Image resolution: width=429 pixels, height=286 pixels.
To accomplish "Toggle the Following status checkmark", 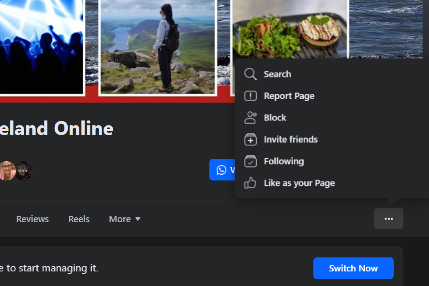I will point(250,161).
